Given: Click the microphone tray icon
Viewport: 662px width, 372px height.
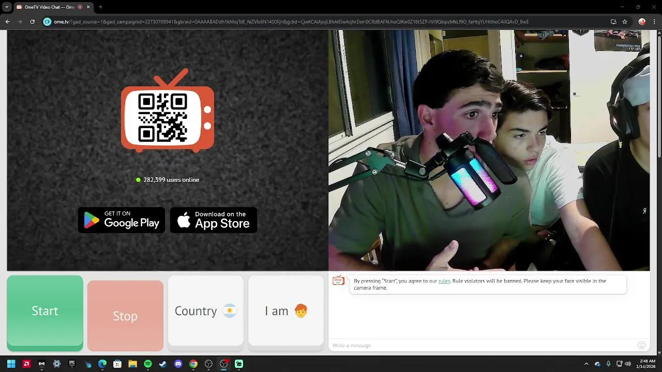Looking at the screenshot, I should pyautogui.click(x=609, y=364).
